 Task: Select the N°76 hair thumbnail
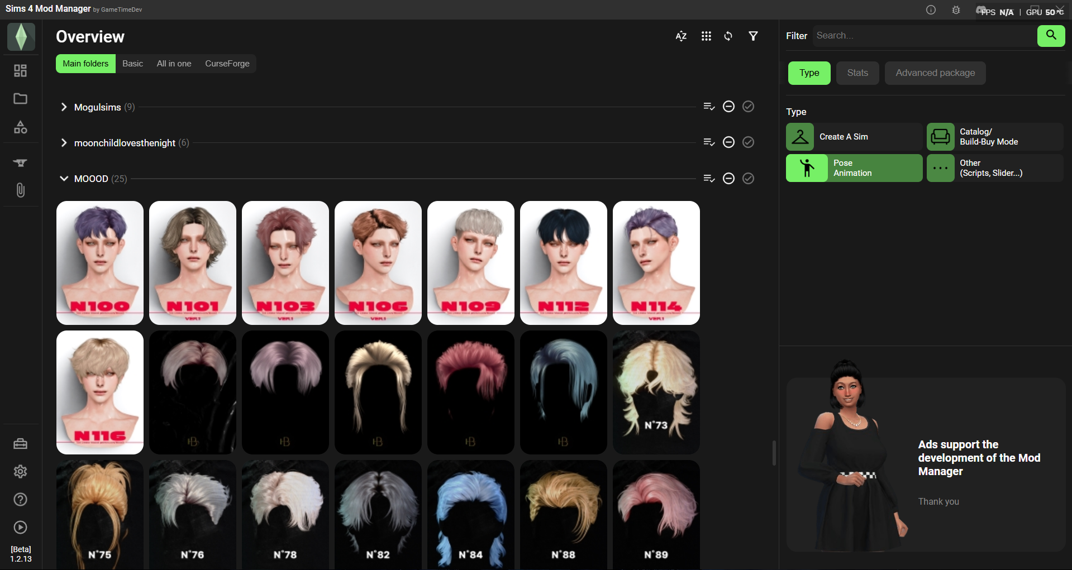tap(193, 515)
